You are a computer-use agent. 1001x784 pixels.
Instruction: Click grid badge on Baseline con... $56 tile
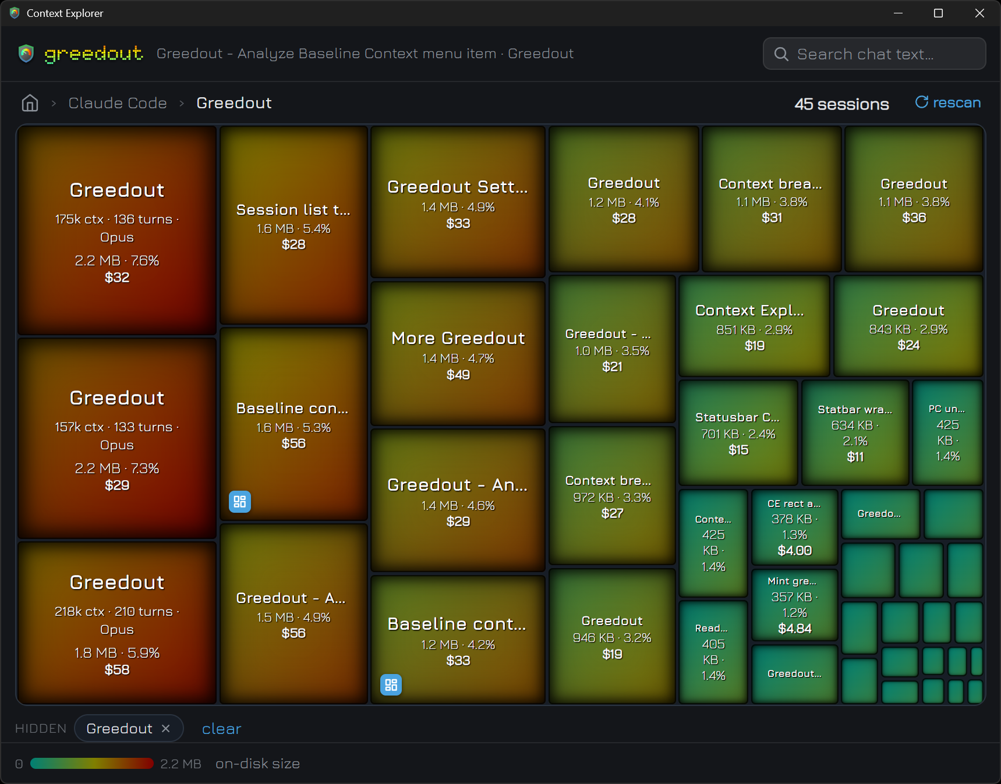pyautogui.click(x=240, y=502)
